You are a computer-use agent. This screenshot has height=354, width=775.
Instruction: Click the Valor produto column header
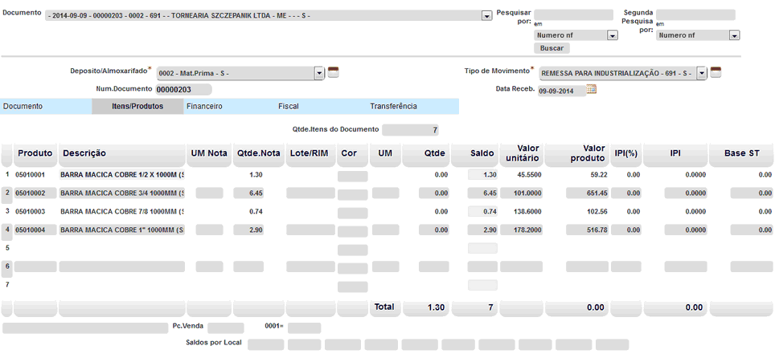click(x=576, y=153)
